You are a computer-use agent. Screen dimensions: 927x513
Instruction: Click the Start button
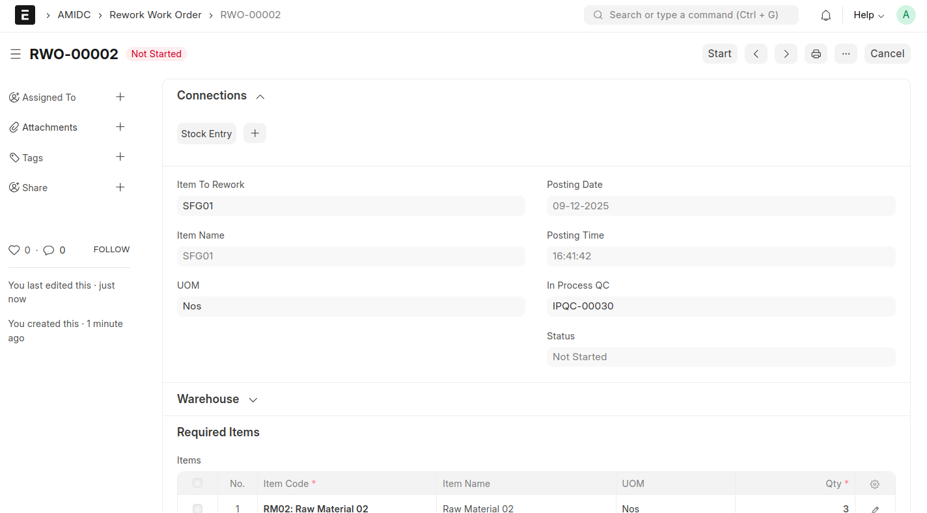tap(719, 54)
